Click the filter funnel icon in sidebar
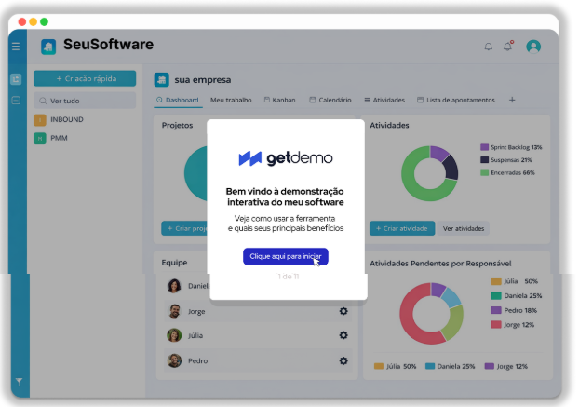The image size is (579, 407). (x=19, y=381)
